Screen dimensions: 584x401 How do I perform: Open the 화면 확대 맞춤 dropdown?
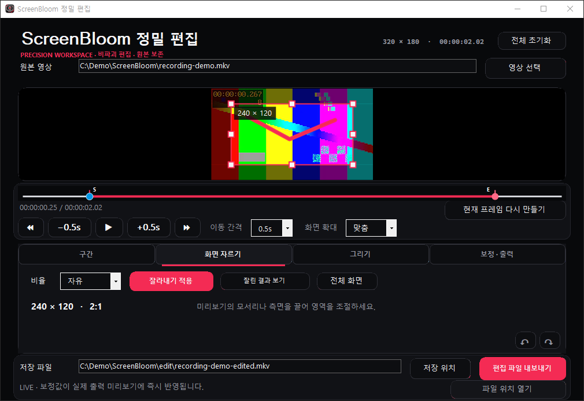pos(371,228)
